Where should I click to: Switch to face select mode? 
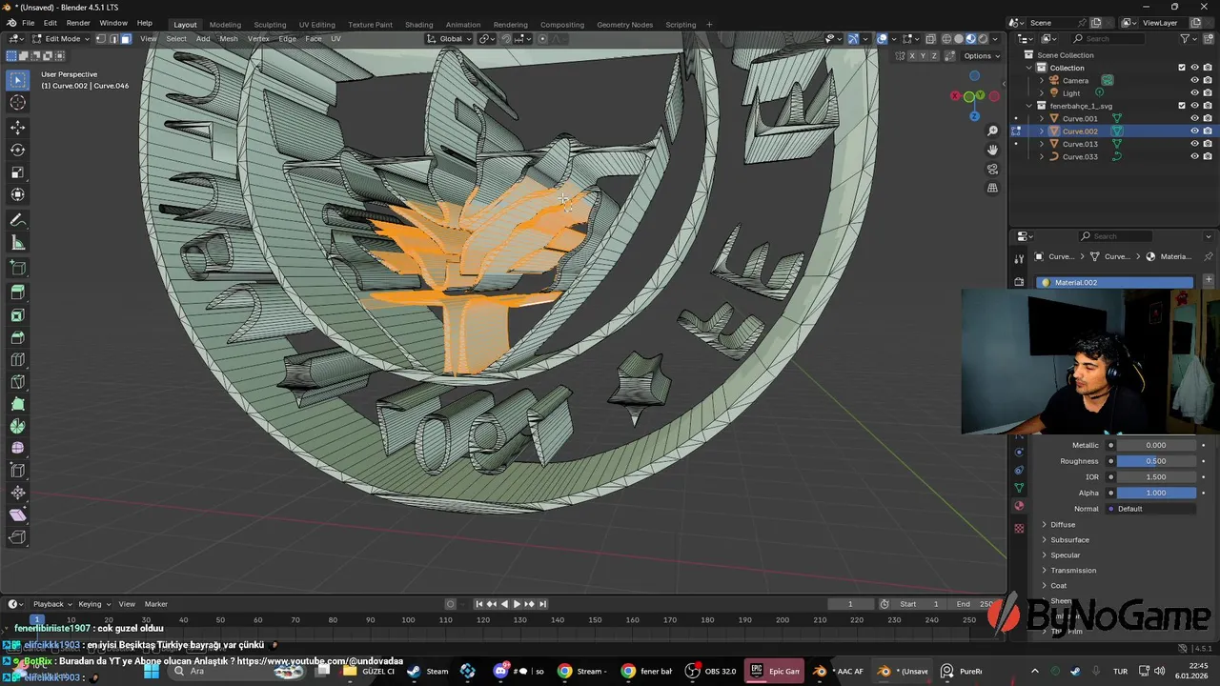pyautogui.click(x=125, y=39)
